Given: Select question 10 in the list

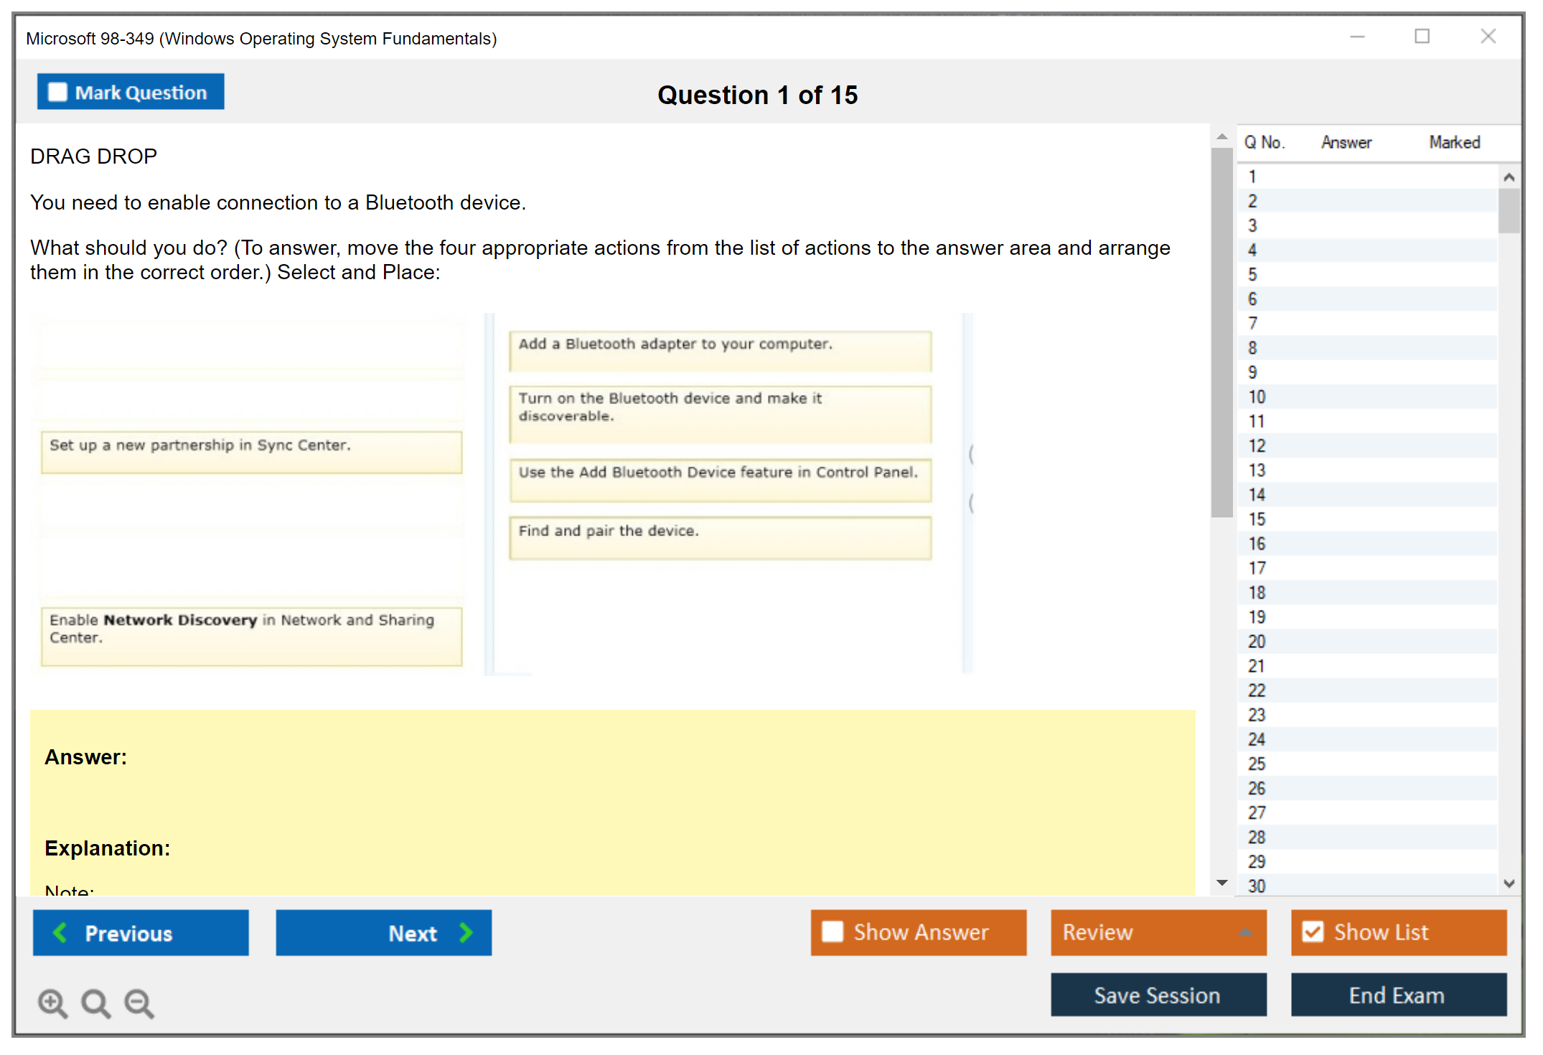Looking at the screenshot, I should [1257, 397].
